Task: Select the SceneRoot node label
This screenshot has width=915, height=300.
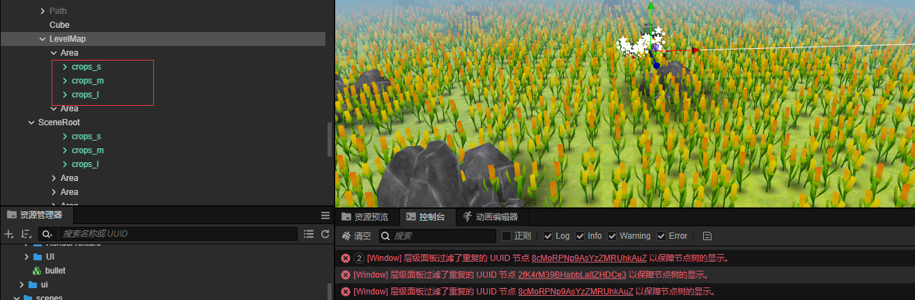Action: (x=59, y=123)
